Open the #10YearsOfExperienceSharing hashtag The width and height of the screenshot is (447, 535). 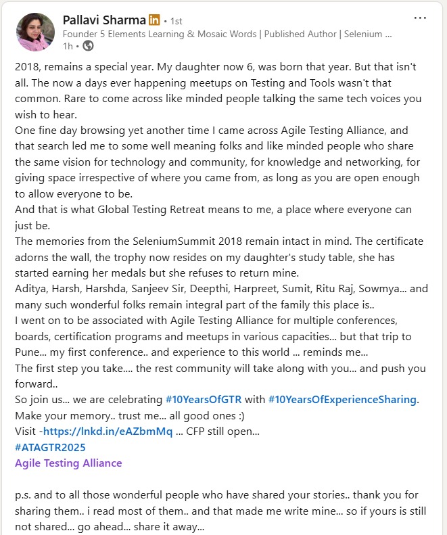342,399
